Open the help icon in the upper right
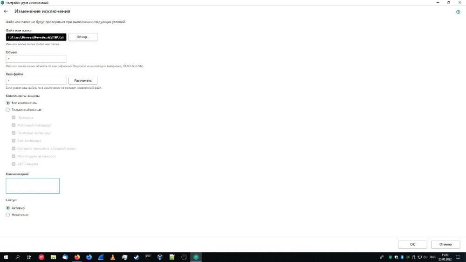The image size is (466, 262). [x=458, y=12]
